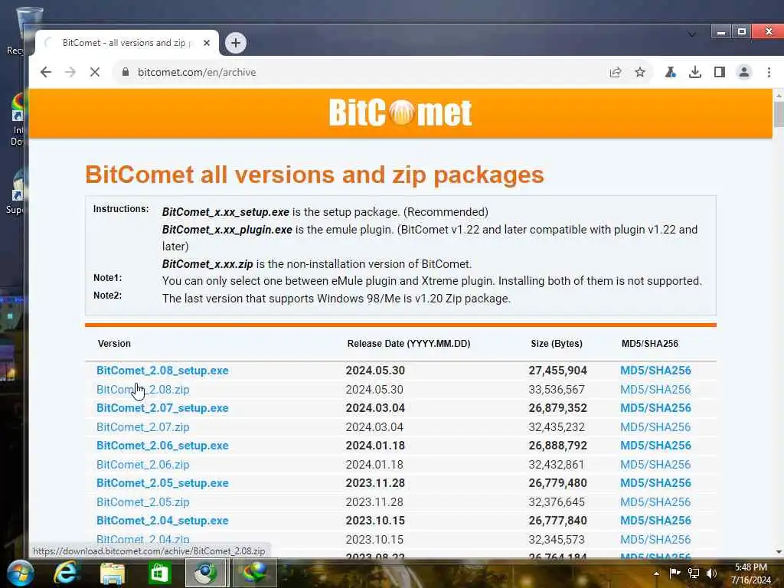Download BitComet_2.06_setup.exe
784x588 pixels.
click(x=162, y=446)
